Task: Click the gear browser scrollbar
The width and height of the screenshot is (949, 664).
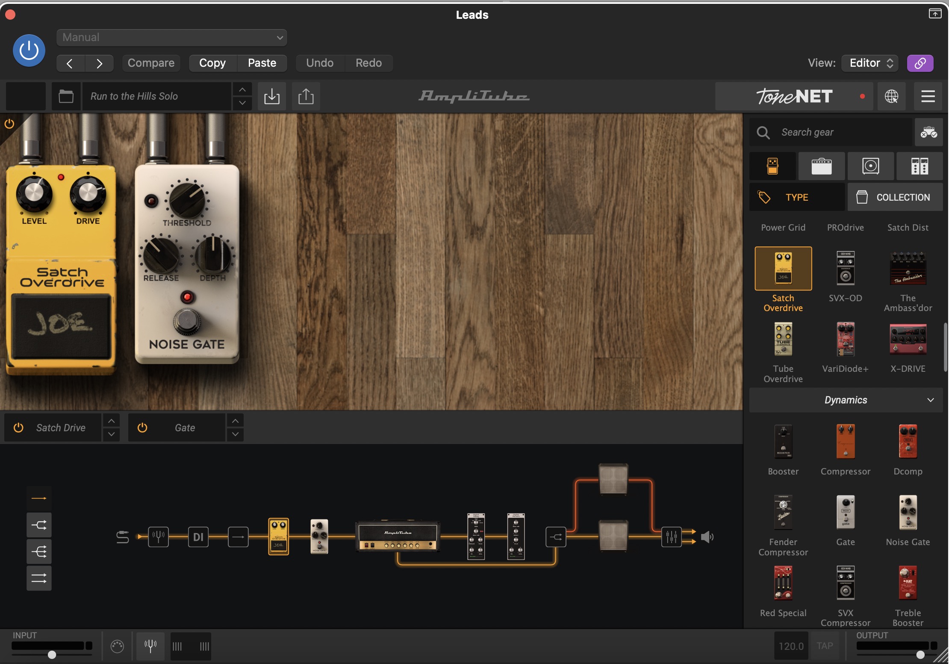Action: point(946,347)
